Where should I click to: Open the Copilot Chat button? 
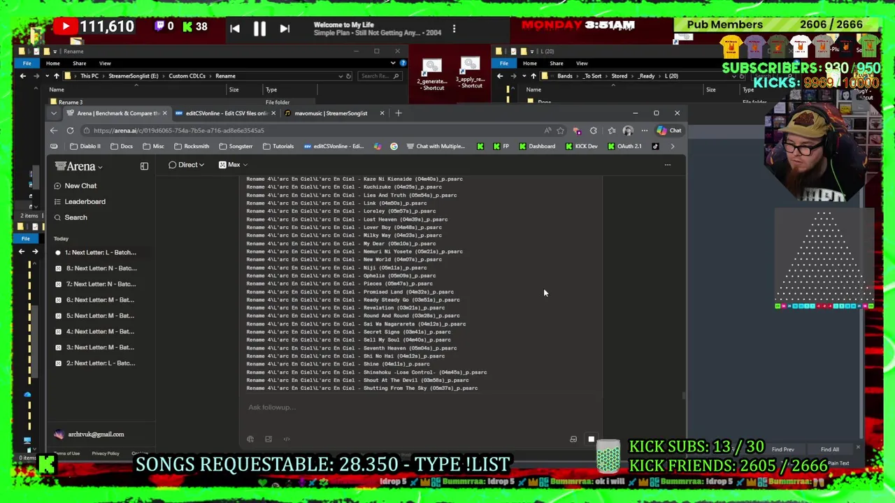(669, 131)
